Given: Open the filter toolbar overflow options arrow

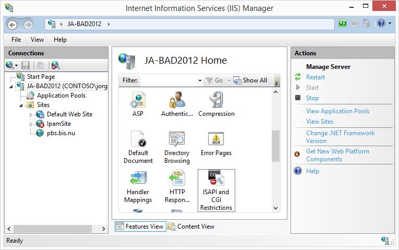Looking at the screenshot, I should [x=276, y=83].
